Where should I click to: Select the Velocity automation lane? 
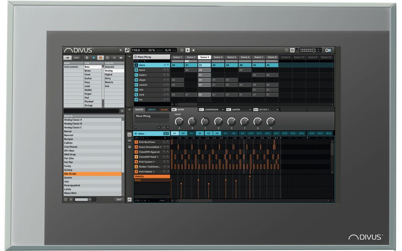click(x=152, y=176)
